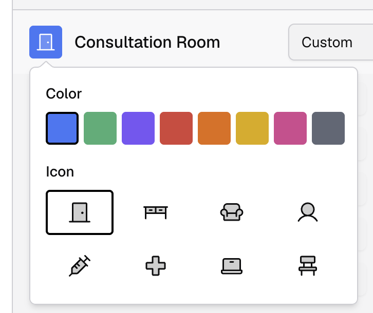Select the green color swatch
Screen dimensions: 373x313
[x=100, y=128]
